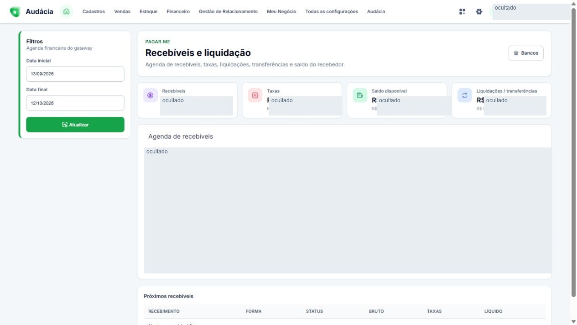Open settings gear icon in header
Screen dimensions: 577x325
point(479,11)
